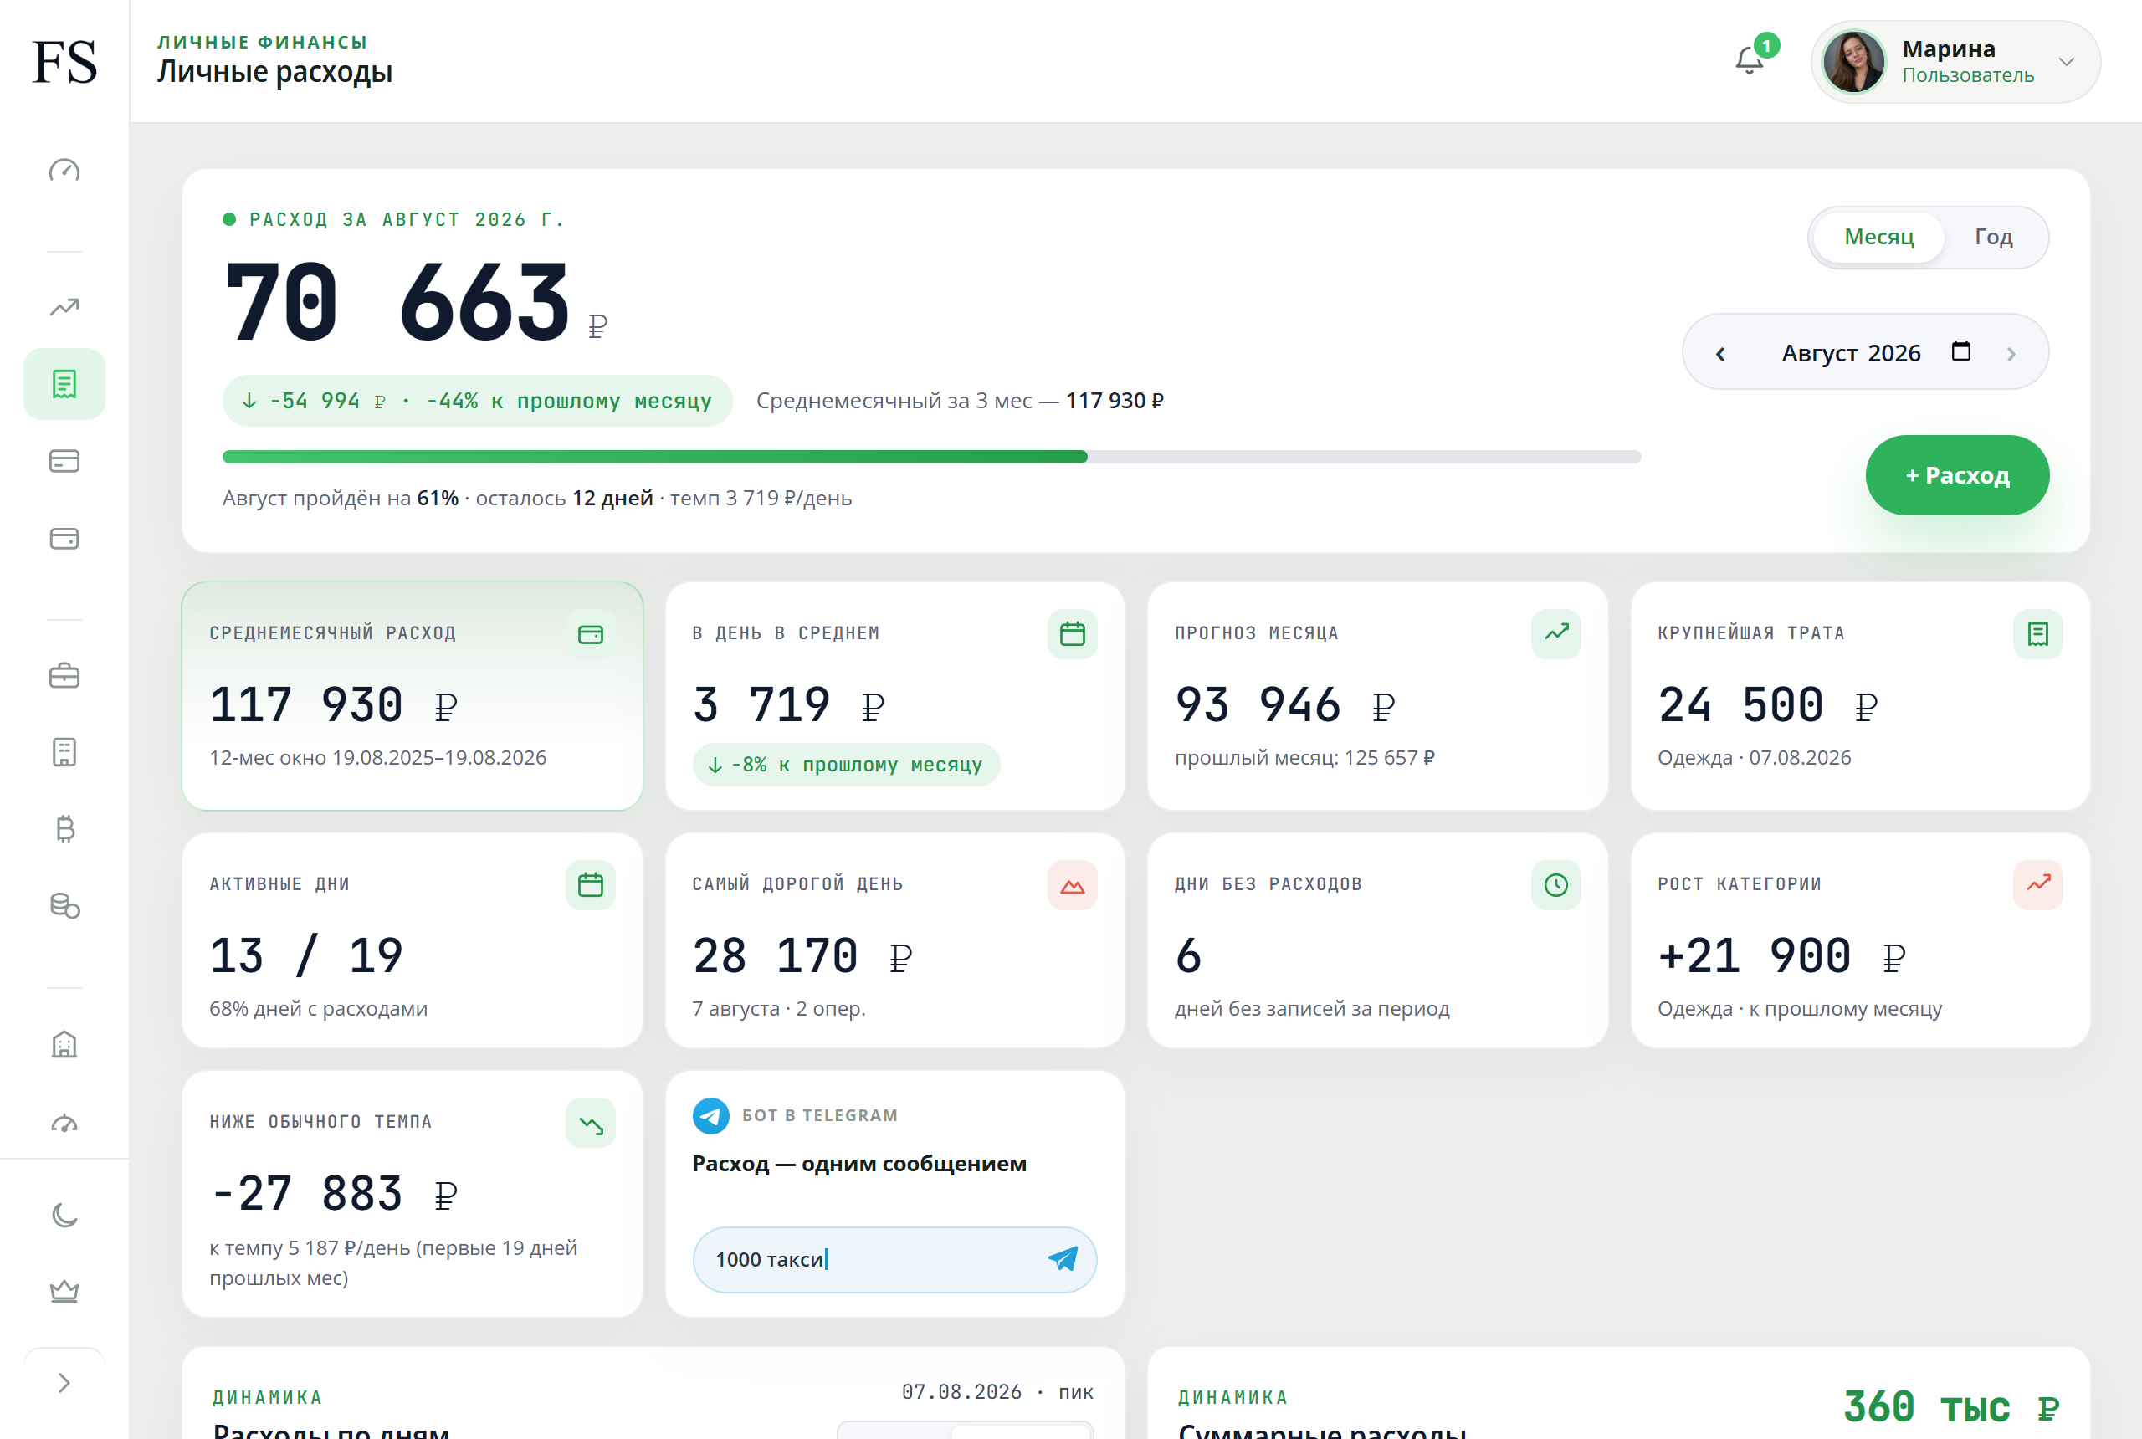
Task: Click the + Расход button
Action: [x=1956, y=475]
